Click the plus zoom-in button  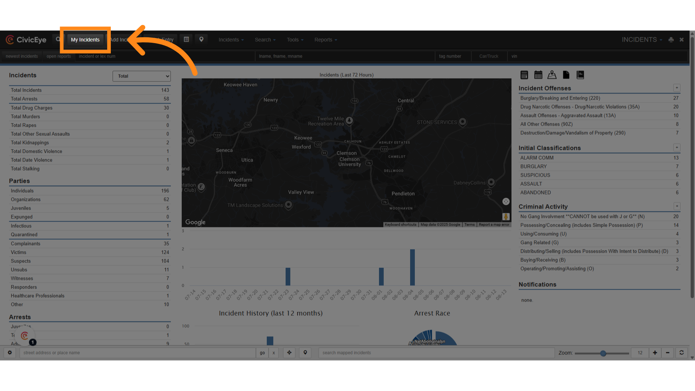click(x=655, y=353)
